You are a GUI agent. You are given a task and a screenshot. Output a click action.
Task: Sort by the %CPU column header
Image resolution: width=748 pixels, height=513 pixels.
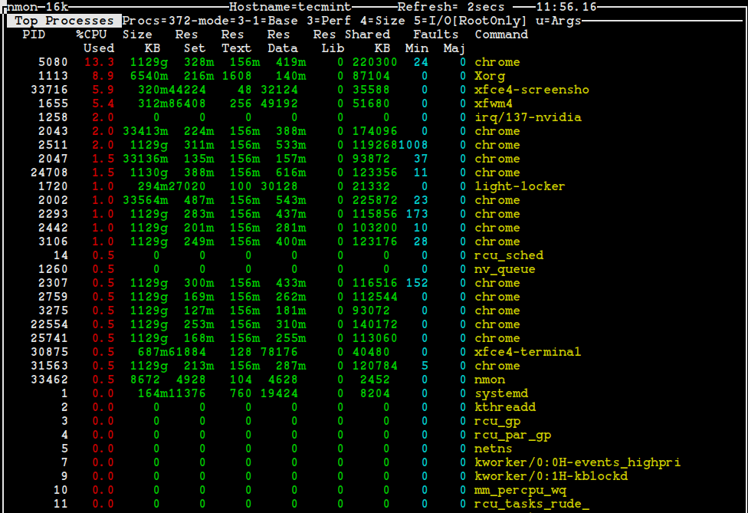coord(91,34)
